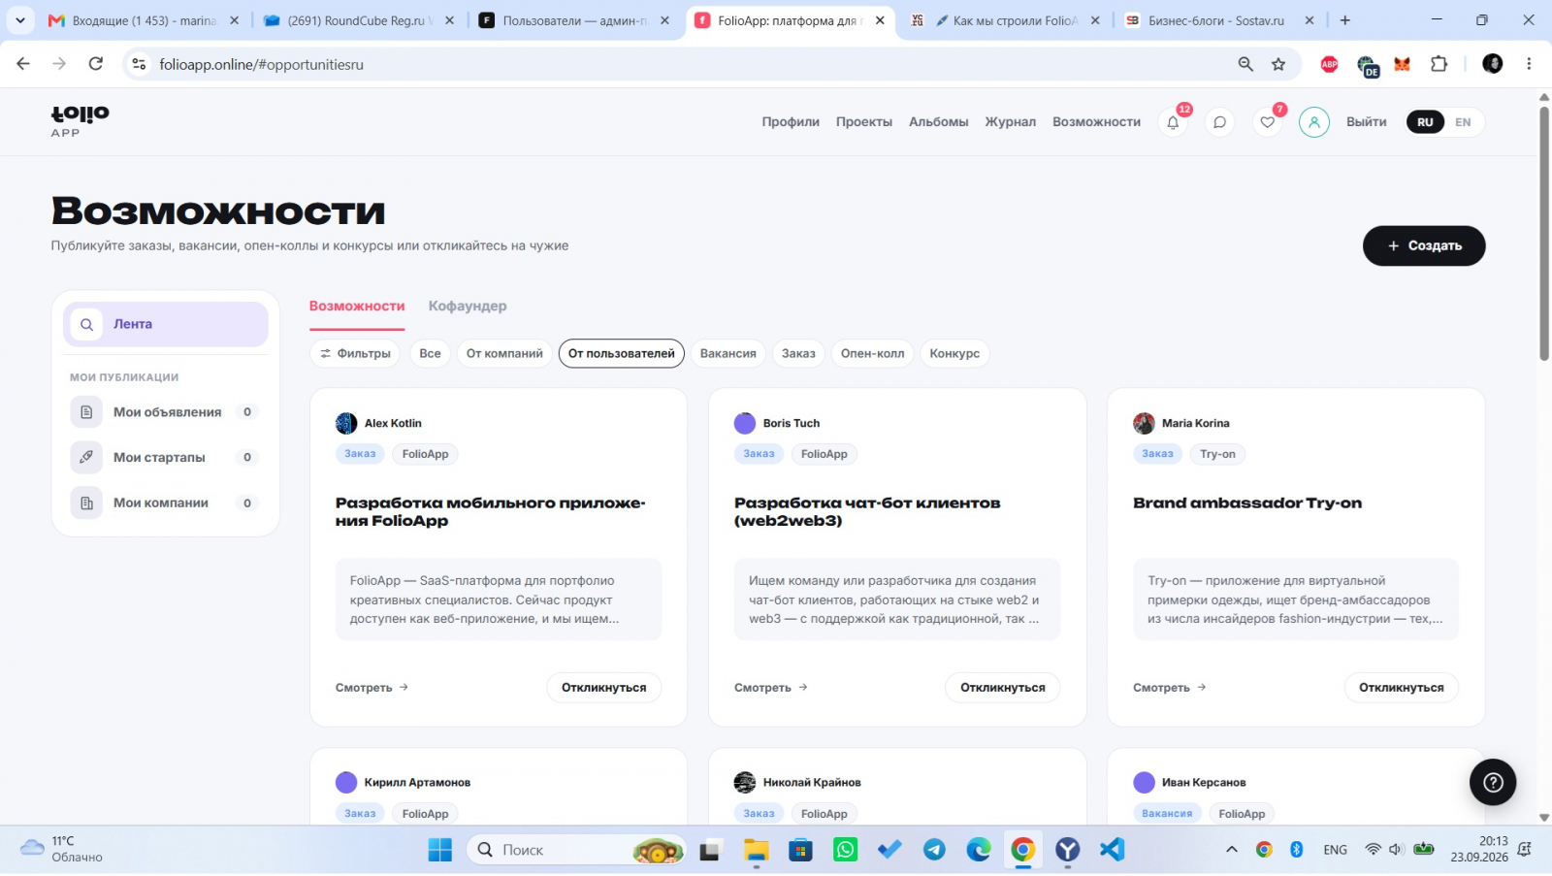Click the search icon beside Лента

click(x=86, y=325)
